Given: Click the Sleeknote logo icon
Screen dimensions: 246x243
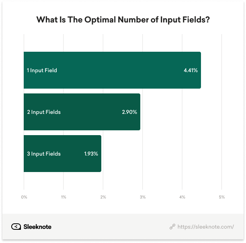Looking at the screenshot, I should pos(16,227).
